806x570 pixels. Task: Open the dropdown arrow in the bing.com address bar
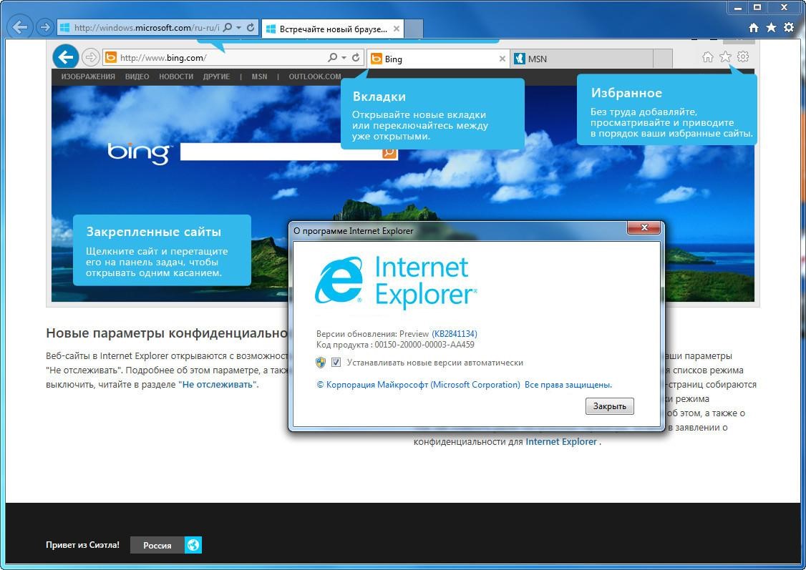(344, 57)
